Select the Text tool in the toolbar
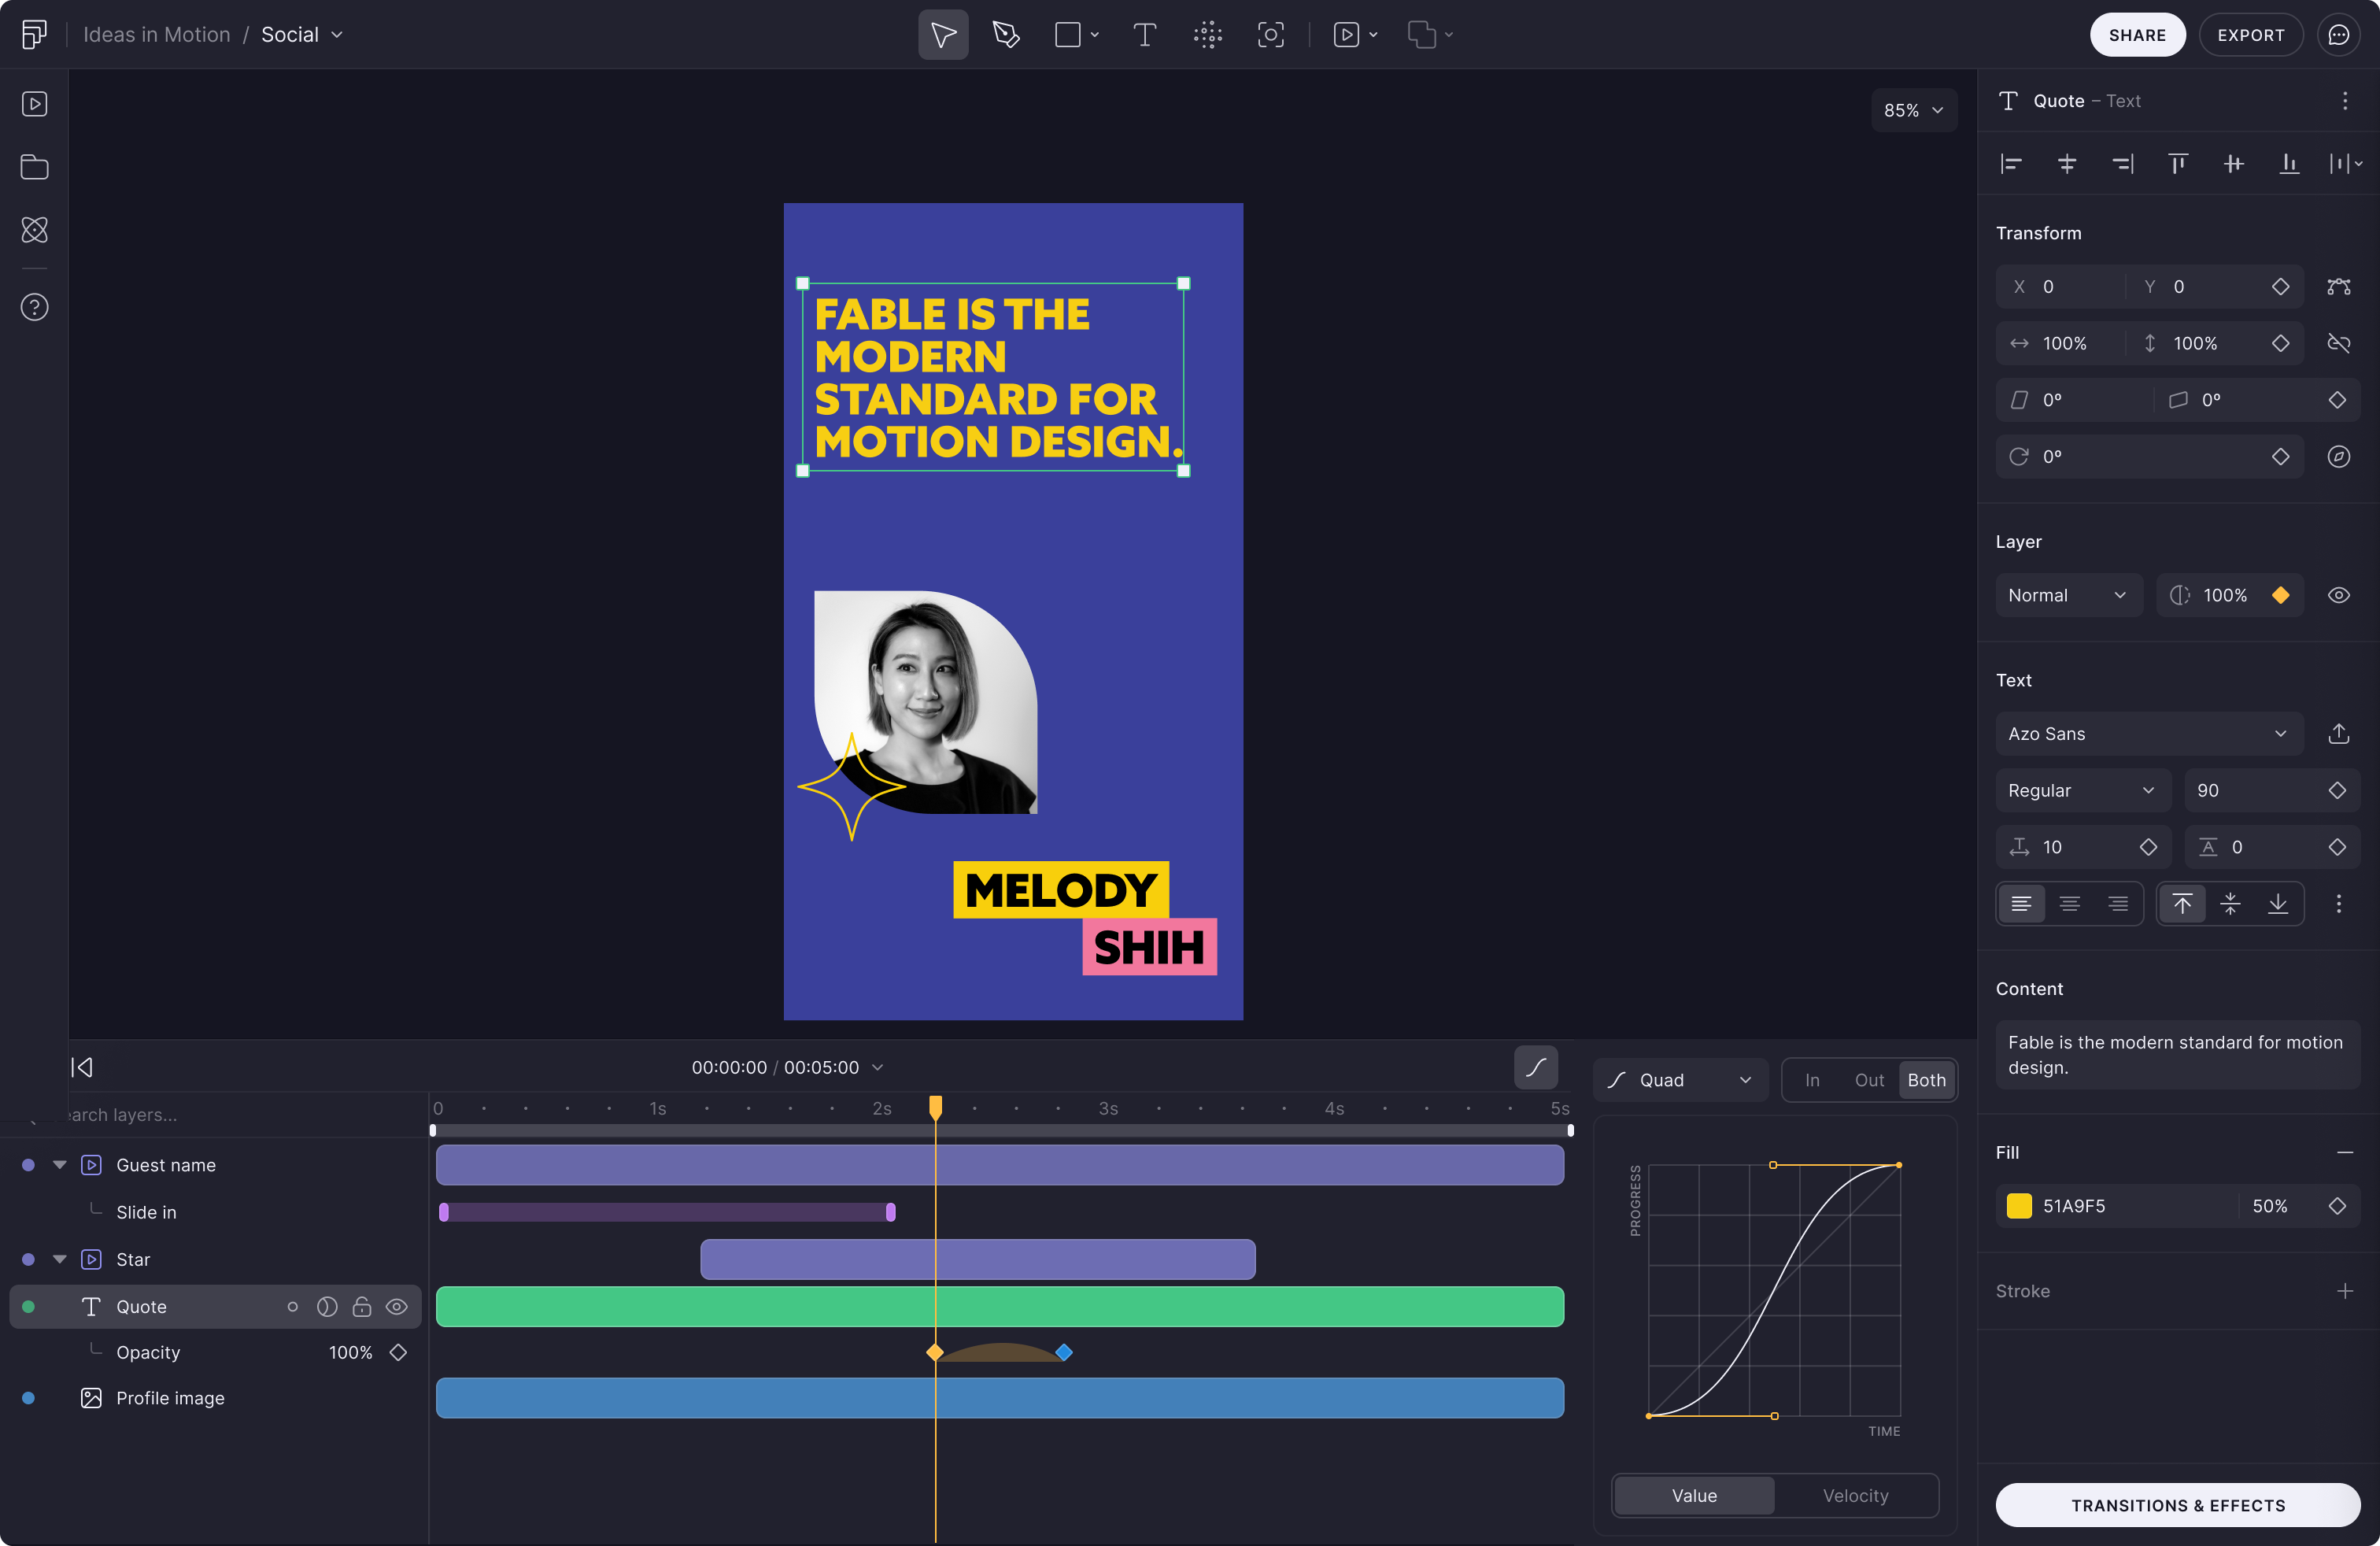2380x1546 pixels. 1144,34
